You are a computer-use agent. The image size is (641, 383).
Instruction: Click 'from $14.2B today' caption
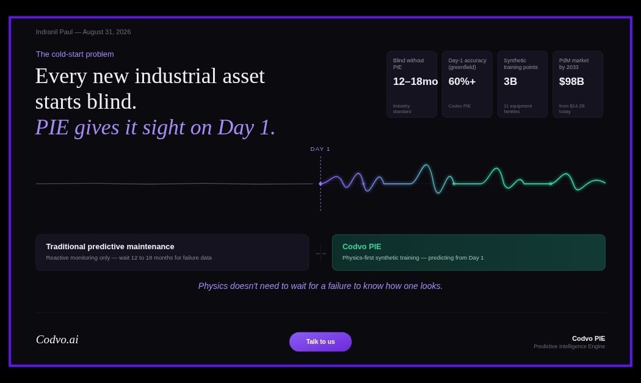click(571, 109)
